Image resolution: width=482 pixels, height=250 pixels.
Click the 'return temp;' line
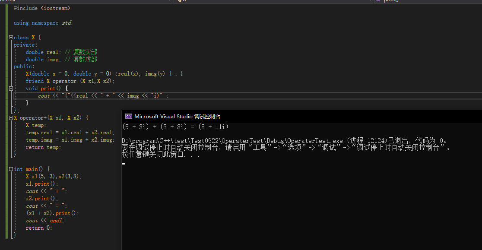pos(43,147)
